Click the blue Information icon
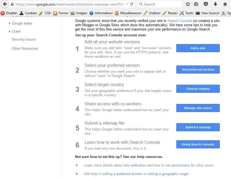231x178 pixels. (91, 13)
